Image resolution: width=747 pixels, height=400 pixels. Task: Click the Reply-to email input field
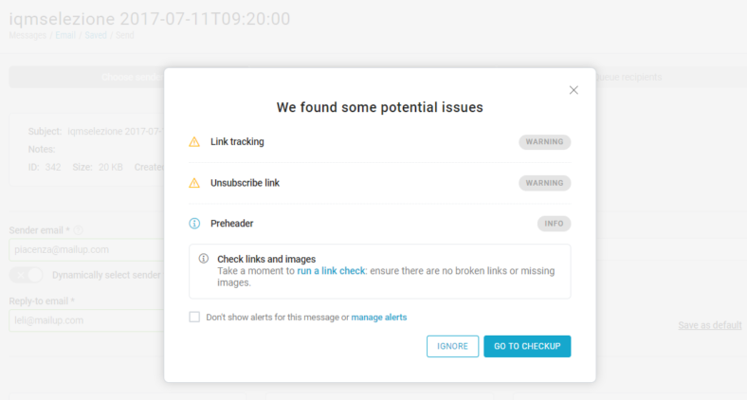(x=85, y=320)
